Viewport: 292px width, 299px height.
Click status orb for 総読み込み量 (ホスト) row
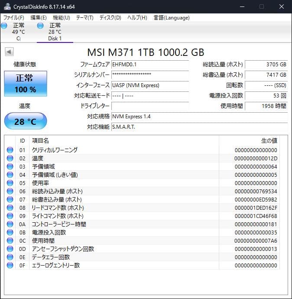coord(10,191)
